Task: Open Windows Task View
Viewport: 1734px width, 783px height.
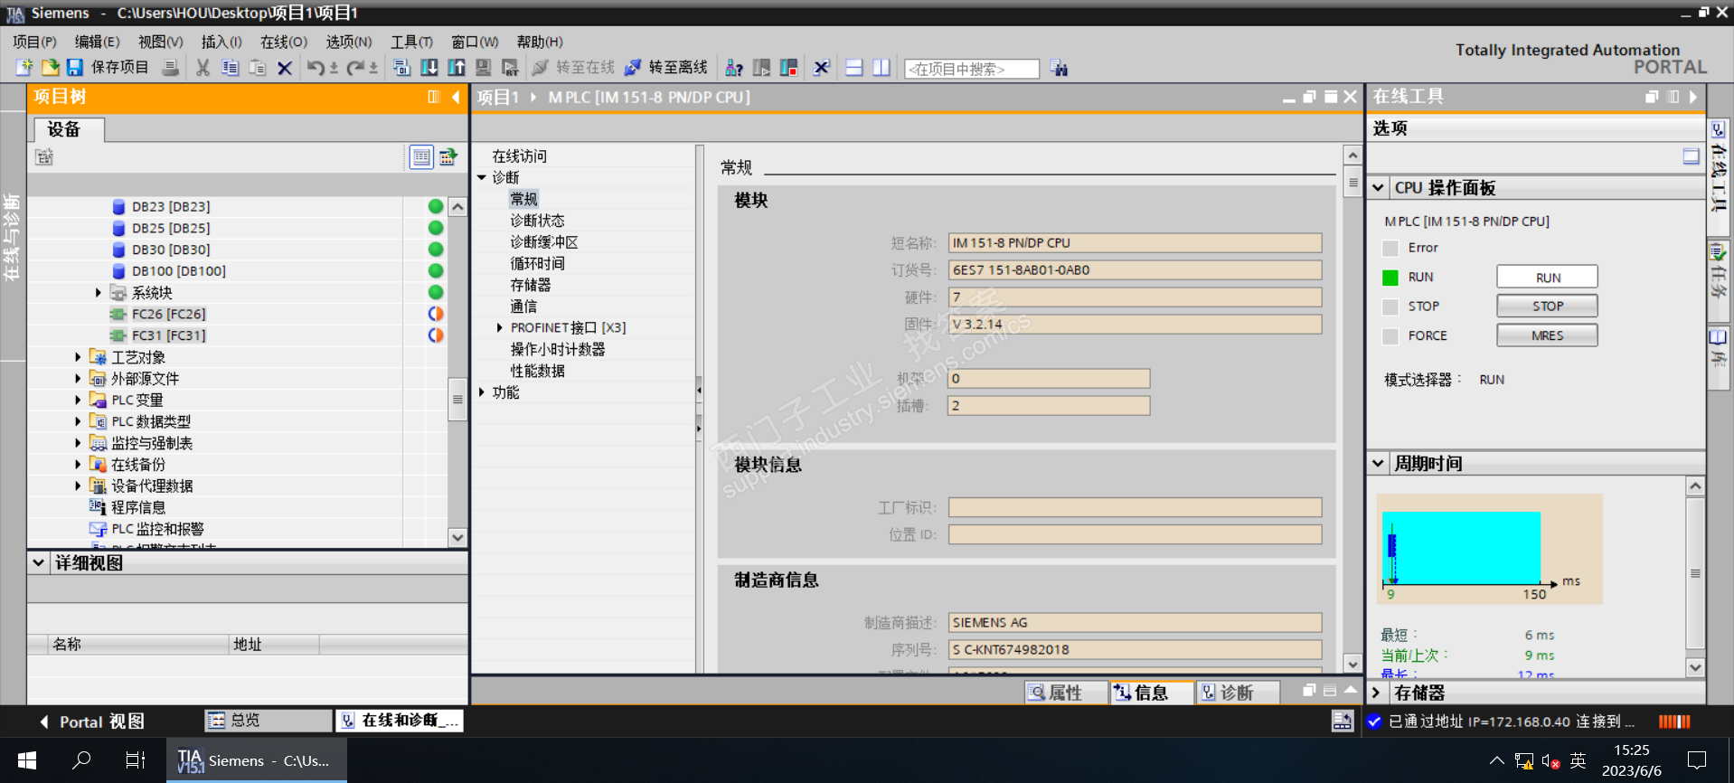Action: [x=136, y=760]
